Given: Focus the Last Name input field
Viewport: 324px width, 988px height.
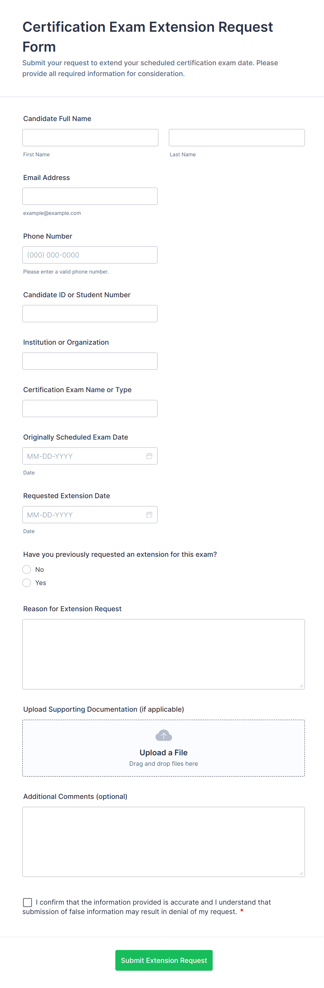Looking at the screenshot, I should point(237,138).
